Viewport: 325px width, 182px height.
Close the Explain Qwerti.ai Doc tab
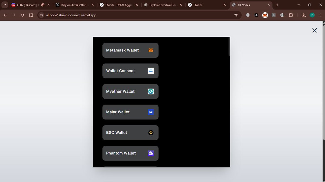[181, 5]
